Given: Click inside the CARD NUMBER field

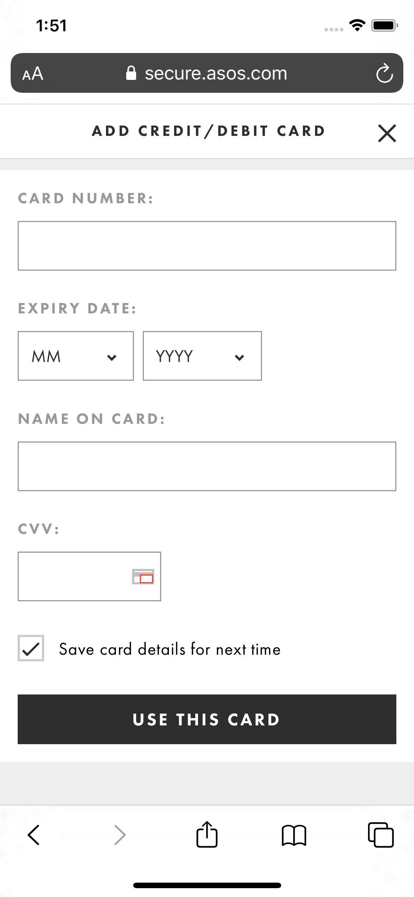Looking at the screenshot, I should [x=207, y=246].
